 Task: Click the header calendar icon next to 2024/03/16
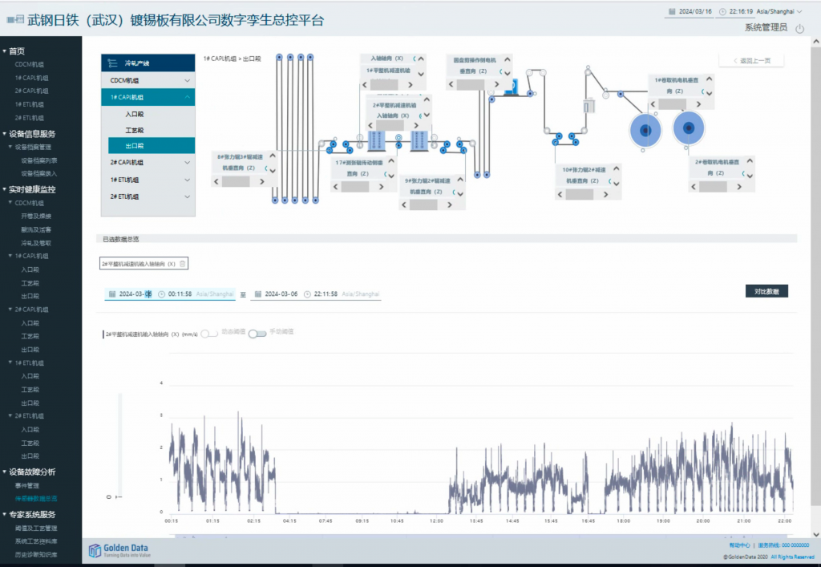point(672,12)
